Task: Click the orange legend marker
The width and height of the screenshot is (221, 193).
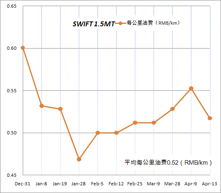Action: coord(120,23)
